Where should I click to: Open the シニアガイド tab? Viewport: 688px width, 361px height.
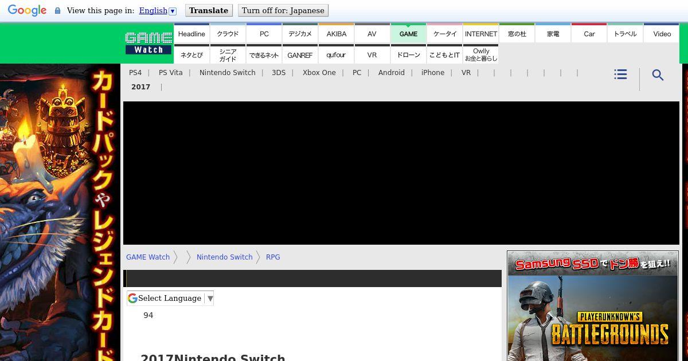point(228,55)
